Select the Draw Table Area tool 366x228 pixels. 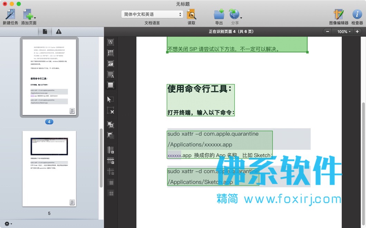(x=110, y=53)
